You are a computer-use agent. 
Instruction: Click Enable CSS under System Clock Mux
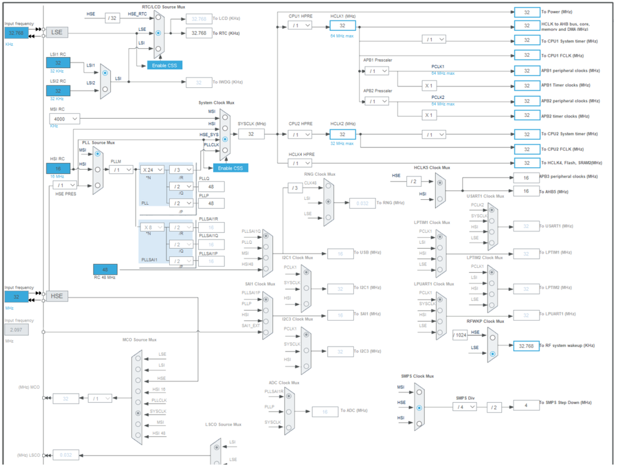[x=230, y=168]
